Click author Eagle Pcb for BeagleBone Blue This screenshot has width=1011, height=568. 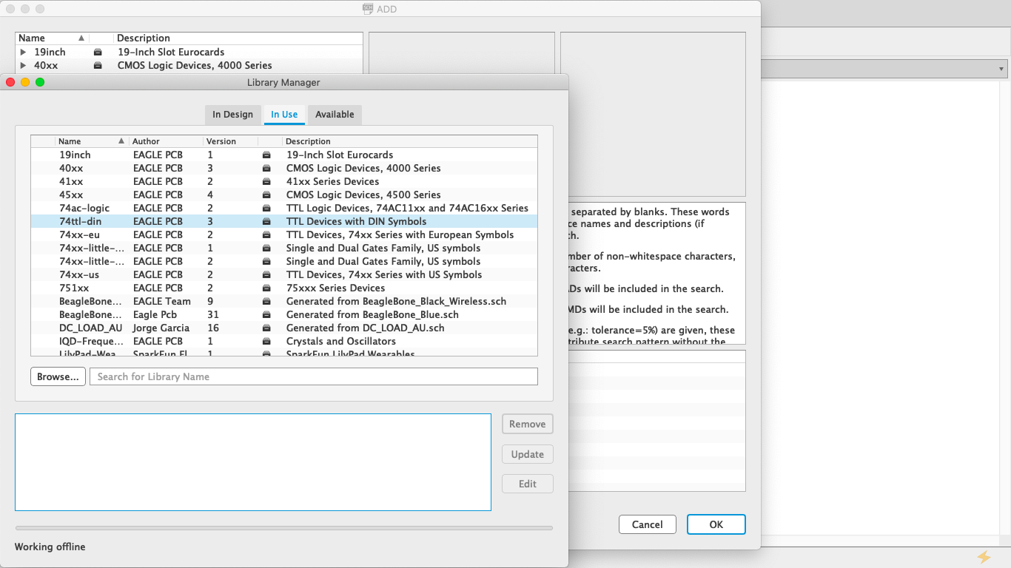click(x=155, y=315)
